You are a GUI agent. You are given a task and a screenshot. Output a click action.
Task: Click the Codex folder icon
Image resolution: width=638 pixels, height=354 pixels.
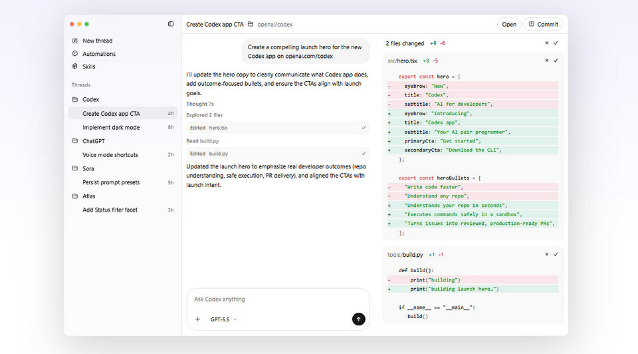(x=75, y=99)
